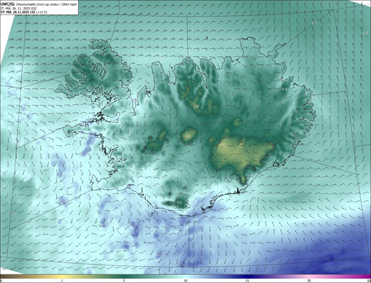The image size is (371, 283).
Task: Click the 1 tick on the colour scale
Action: [x=62, y=281]
